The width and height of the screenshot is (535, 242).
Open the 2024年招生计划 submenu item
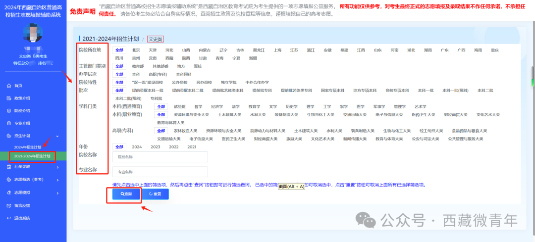pyautogui.click(x=28, y=147)
